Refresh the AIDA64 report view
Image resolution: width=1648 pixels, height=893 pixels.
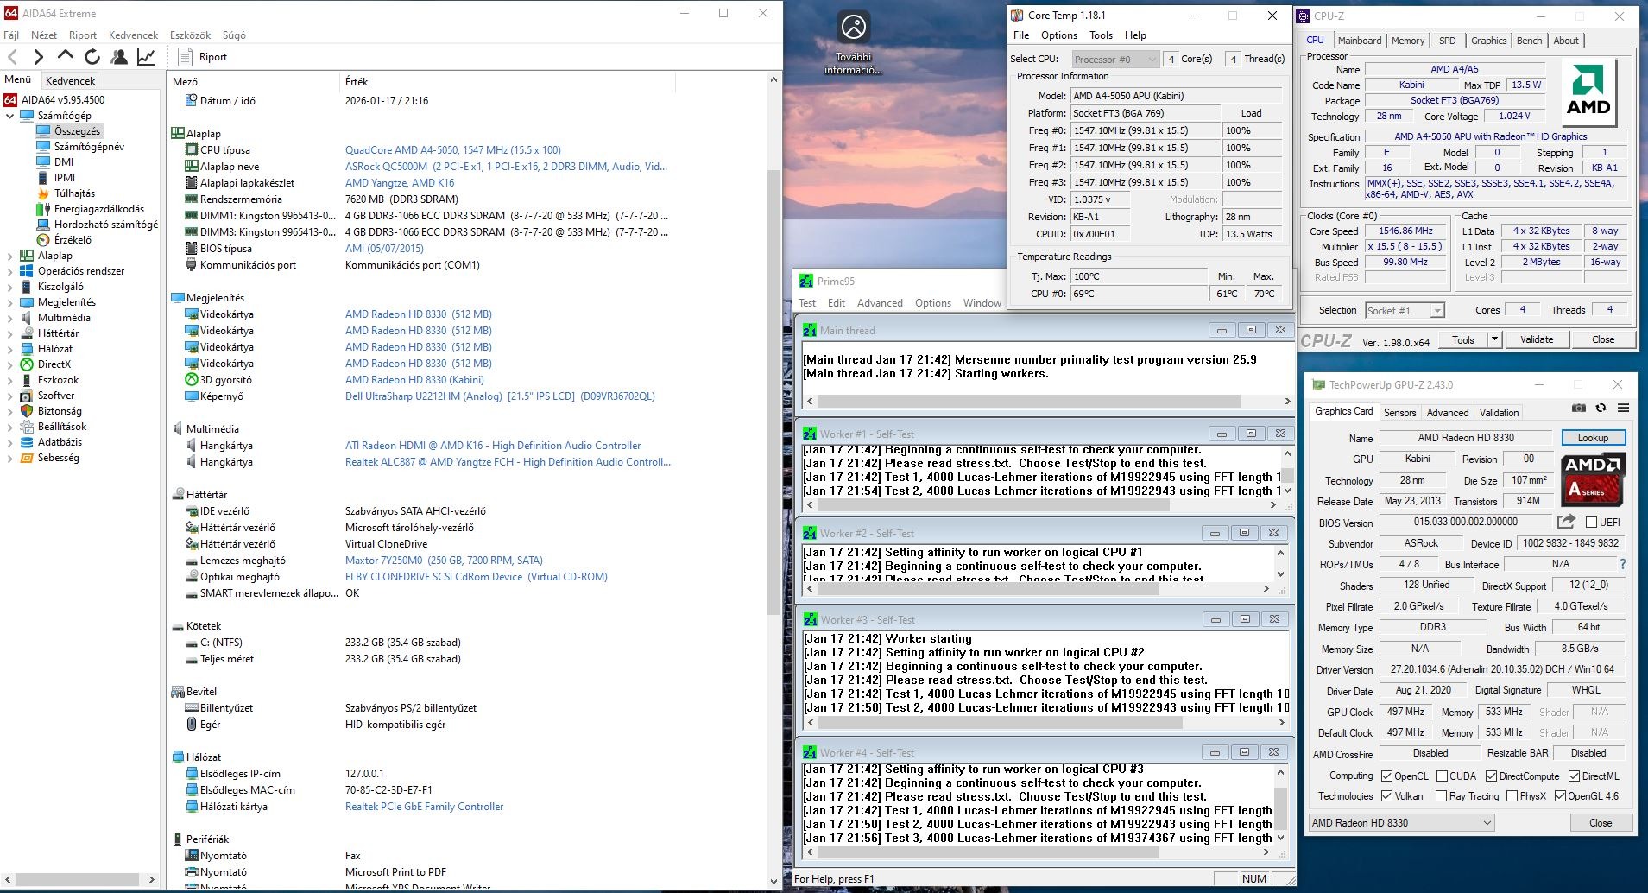point(92,57)
